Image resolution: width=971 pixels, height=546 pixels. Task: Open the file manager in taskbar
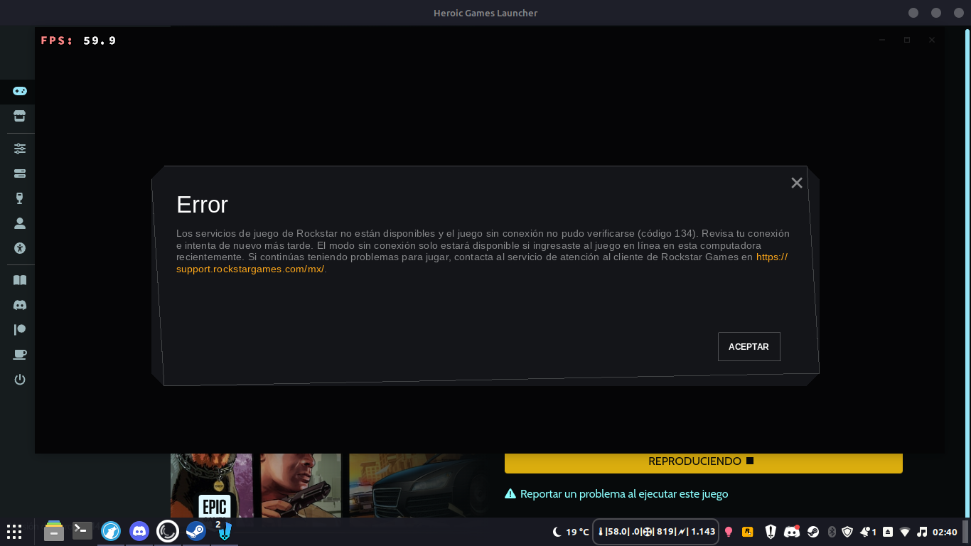(54, 531)
